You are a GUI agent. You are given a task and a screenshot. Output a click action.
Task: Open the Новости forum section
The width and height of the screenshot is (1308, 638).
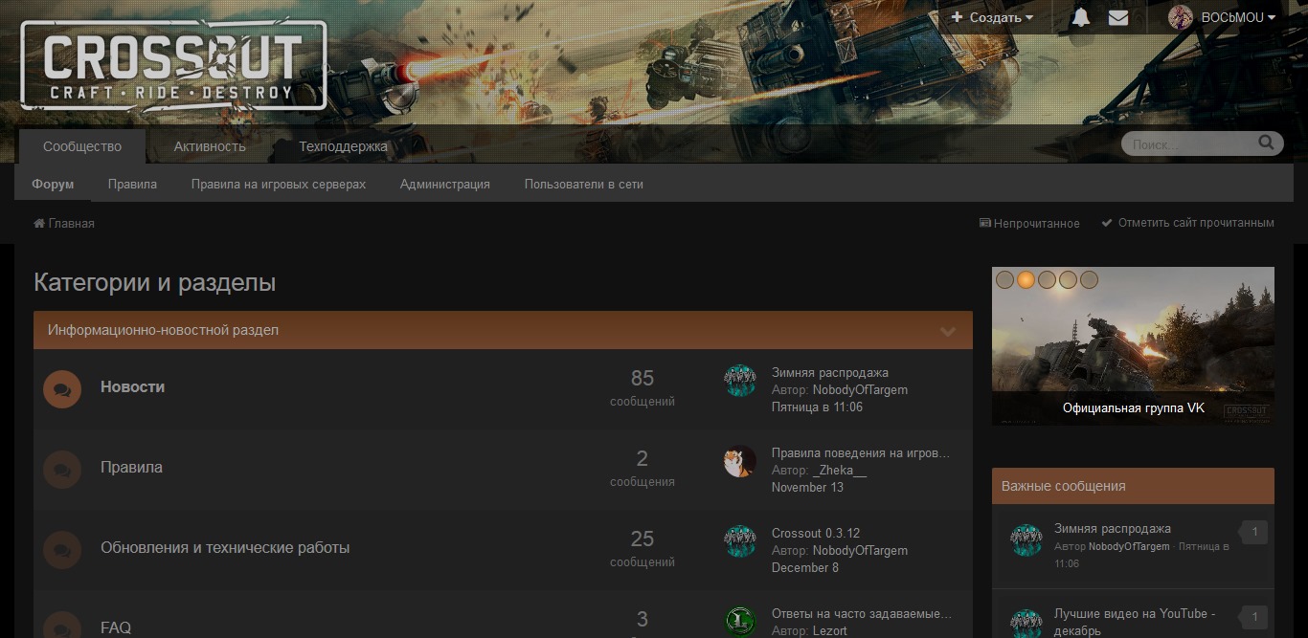(x=133, y=386)
